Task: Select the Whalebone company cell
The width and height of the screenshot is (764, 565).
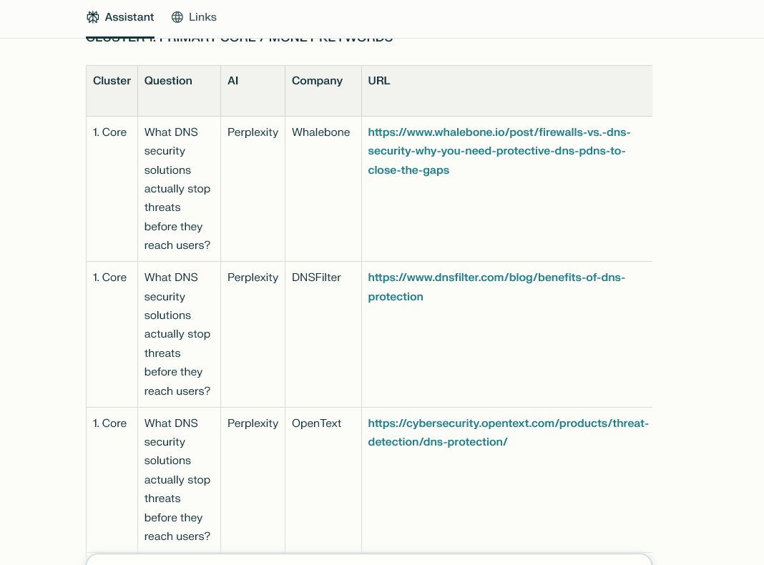Action: 320,132
